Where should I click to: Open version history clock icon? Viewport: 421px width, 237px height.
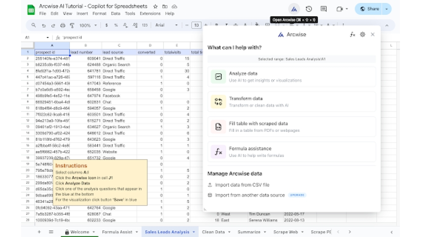[x=309, y=9]
